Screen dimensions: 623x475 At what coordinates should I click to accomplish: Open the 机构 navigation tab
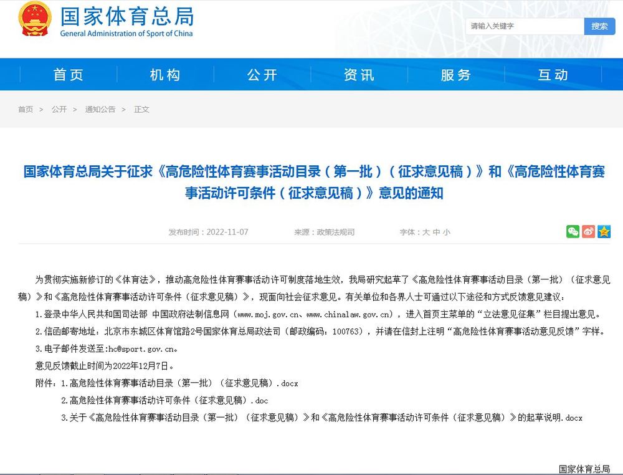165,75
